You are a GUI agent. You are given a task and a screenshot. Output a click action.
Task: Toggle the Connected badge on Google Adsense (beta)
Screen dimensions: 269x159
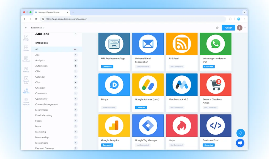141,107
